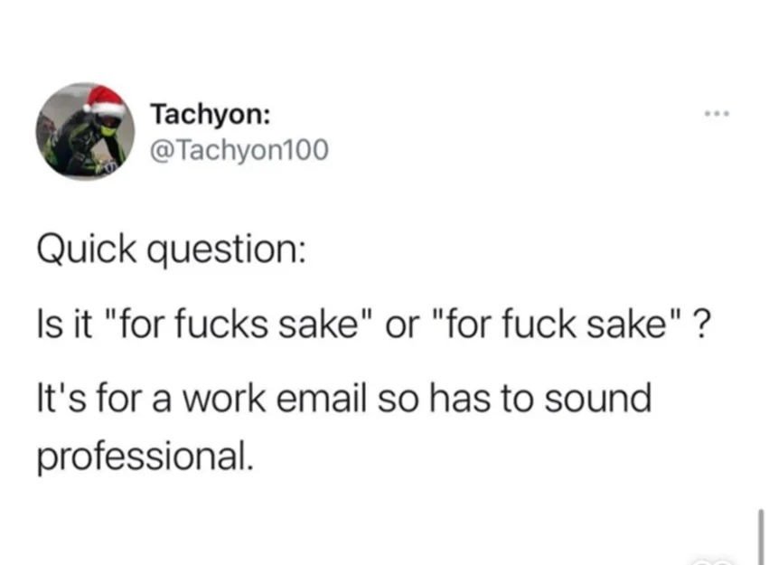Open the "Tachyon:" display name profile
Image resolution: width=769 pixels, height=565 pixels.
point(208,116)
